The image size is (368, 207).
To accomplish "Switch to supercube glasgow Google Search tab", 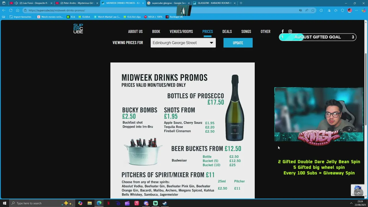I will 168,3.
